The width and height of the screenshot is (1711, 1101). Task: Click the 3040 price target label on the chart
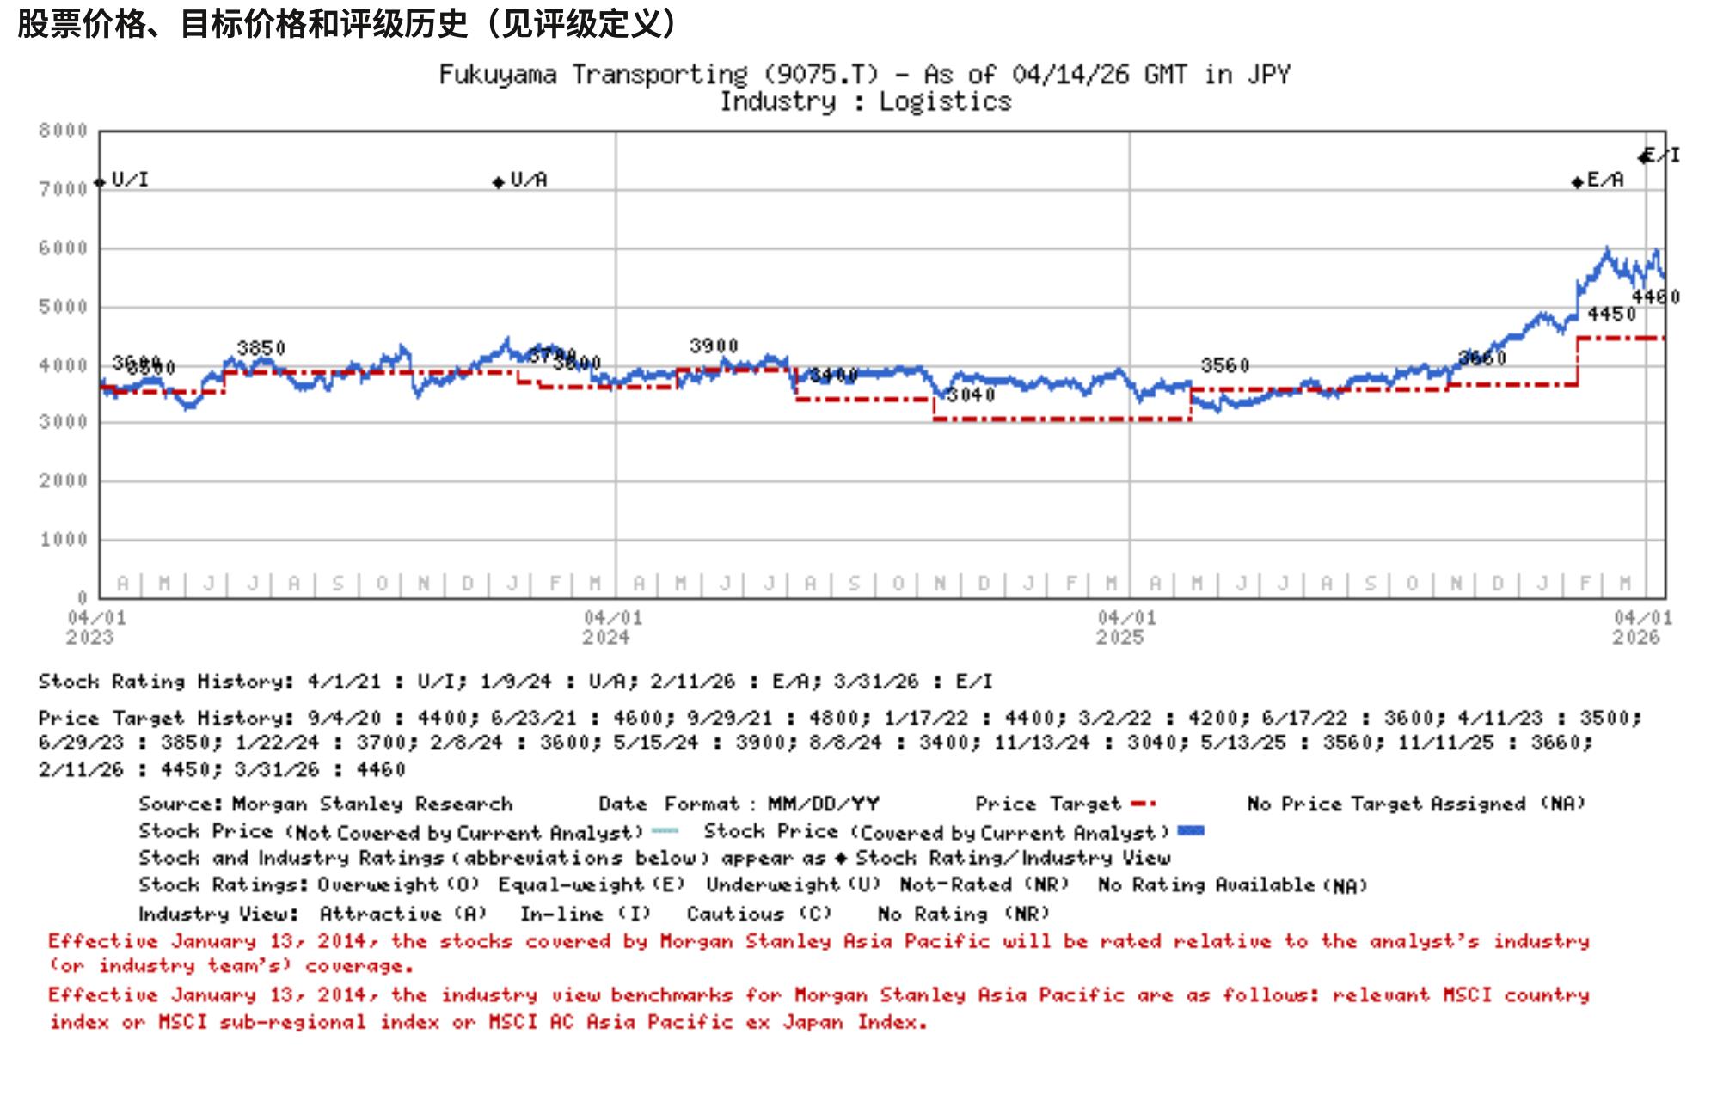tap(972, 395)
